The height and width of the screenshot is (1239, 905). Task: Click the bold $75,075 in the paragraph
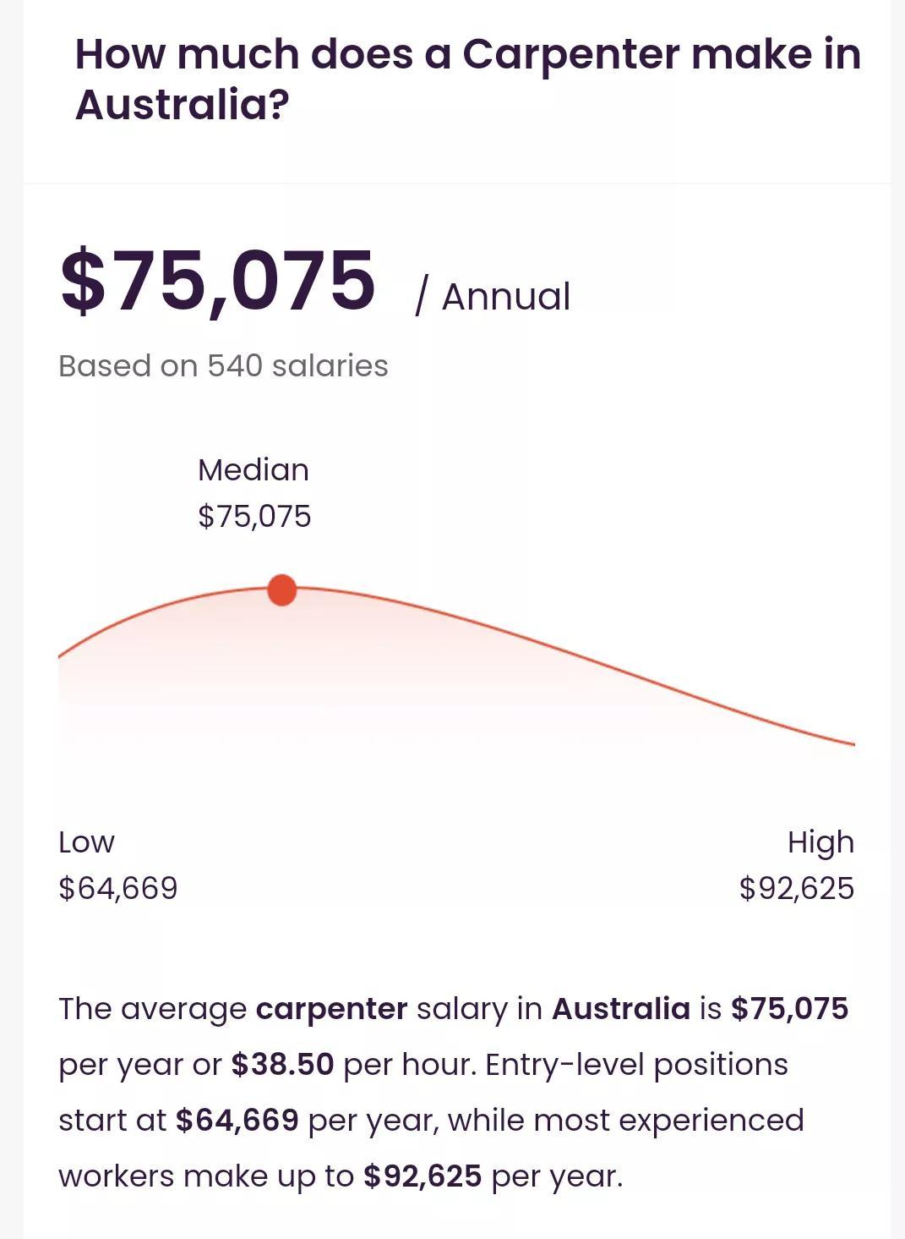coord(789,1008)
